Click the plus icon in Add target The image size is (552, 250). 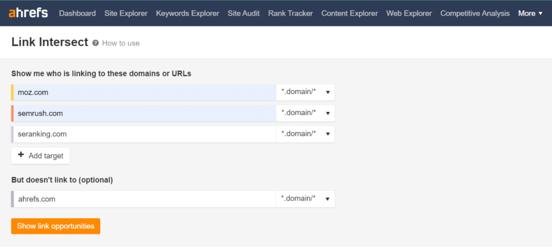[x=21, y=155]
